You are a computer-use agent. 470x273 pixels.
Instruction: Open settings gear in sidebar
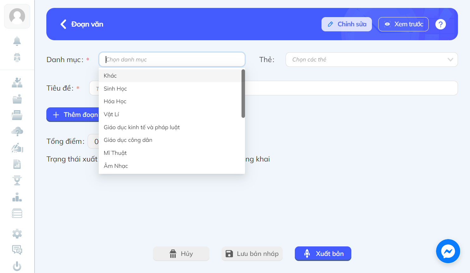click(17, 234)
